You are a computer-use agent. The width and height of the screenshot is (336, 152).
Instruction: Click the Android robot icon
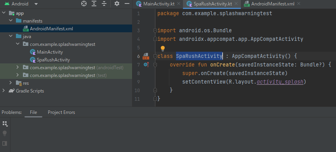(x=7, y=4)
